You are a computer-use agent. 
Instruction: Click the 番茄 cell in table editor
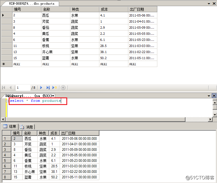tap(56, 28)
